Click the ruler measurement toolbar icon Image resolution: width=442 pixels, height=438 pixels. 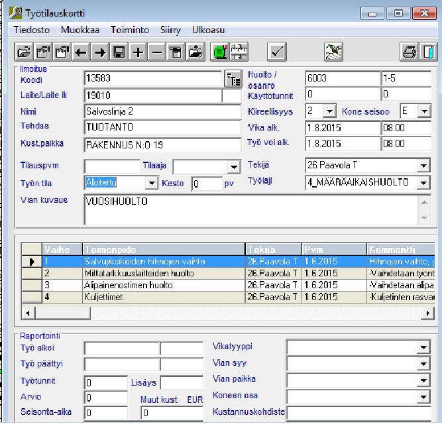239,52
